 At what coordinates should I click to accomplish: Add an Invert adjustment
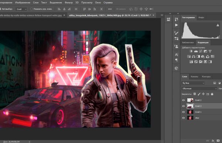coord(191,61)
